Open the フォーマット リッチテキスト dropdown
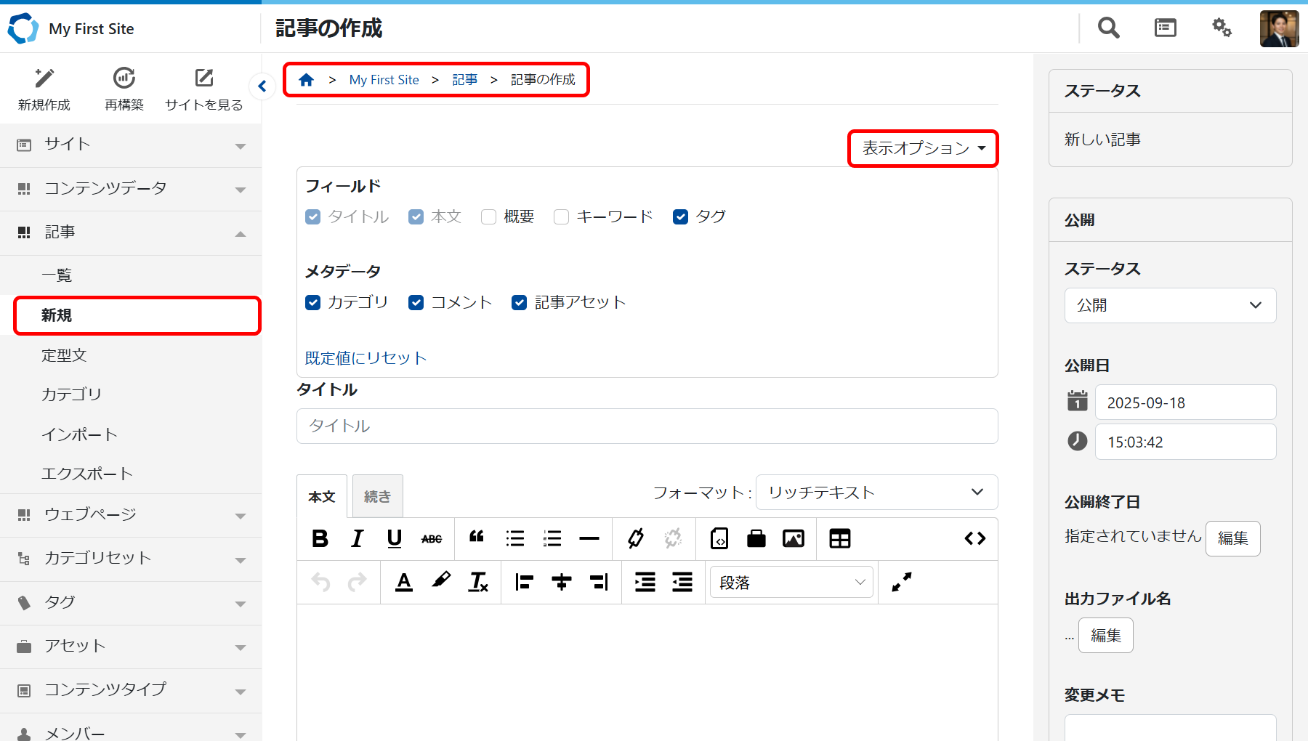The width and height of the screenshot is (1308, 741). pyautogui.click(x=876, y=493)
